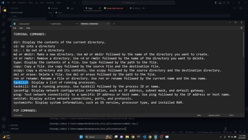Open Edit menu in Notepad
The height and width of the screenshot is (140, 248).
21,28
